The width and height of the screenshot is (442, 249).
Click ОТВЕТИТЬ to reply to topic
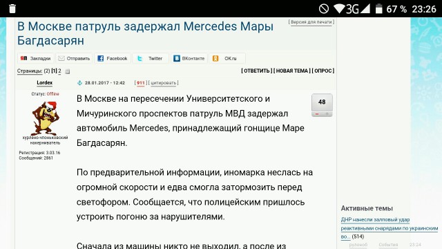[256, 71]
